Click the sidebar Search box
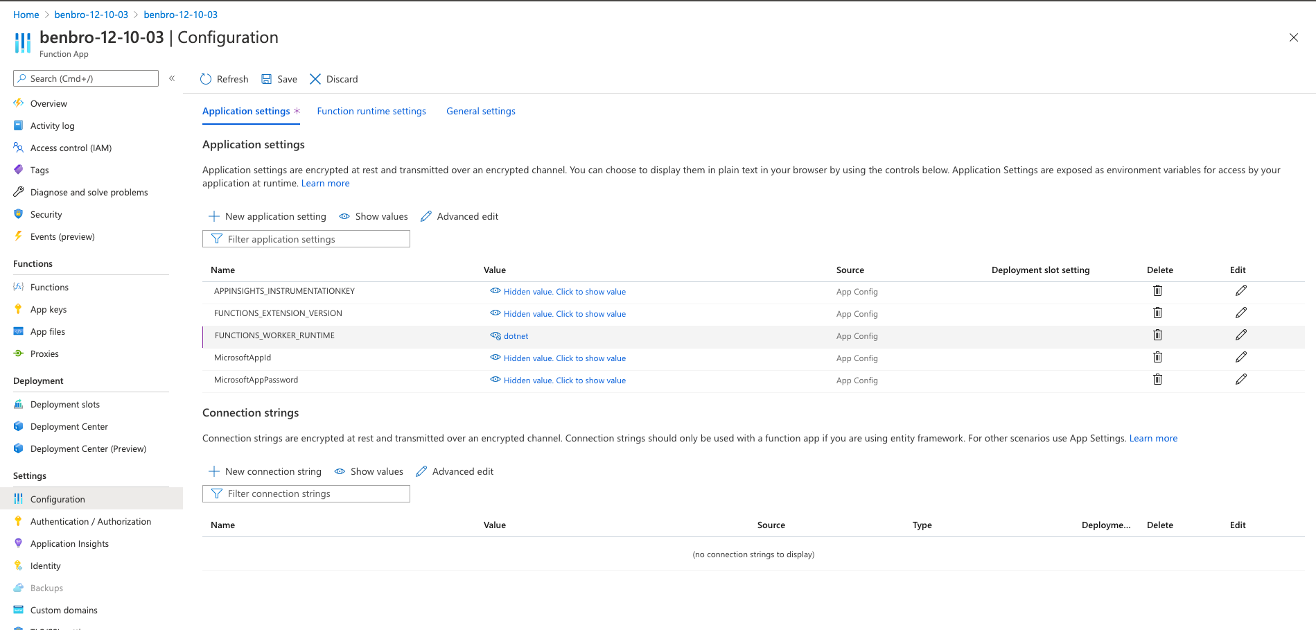This screenshot has height=630, width=1316. [86, 78]
